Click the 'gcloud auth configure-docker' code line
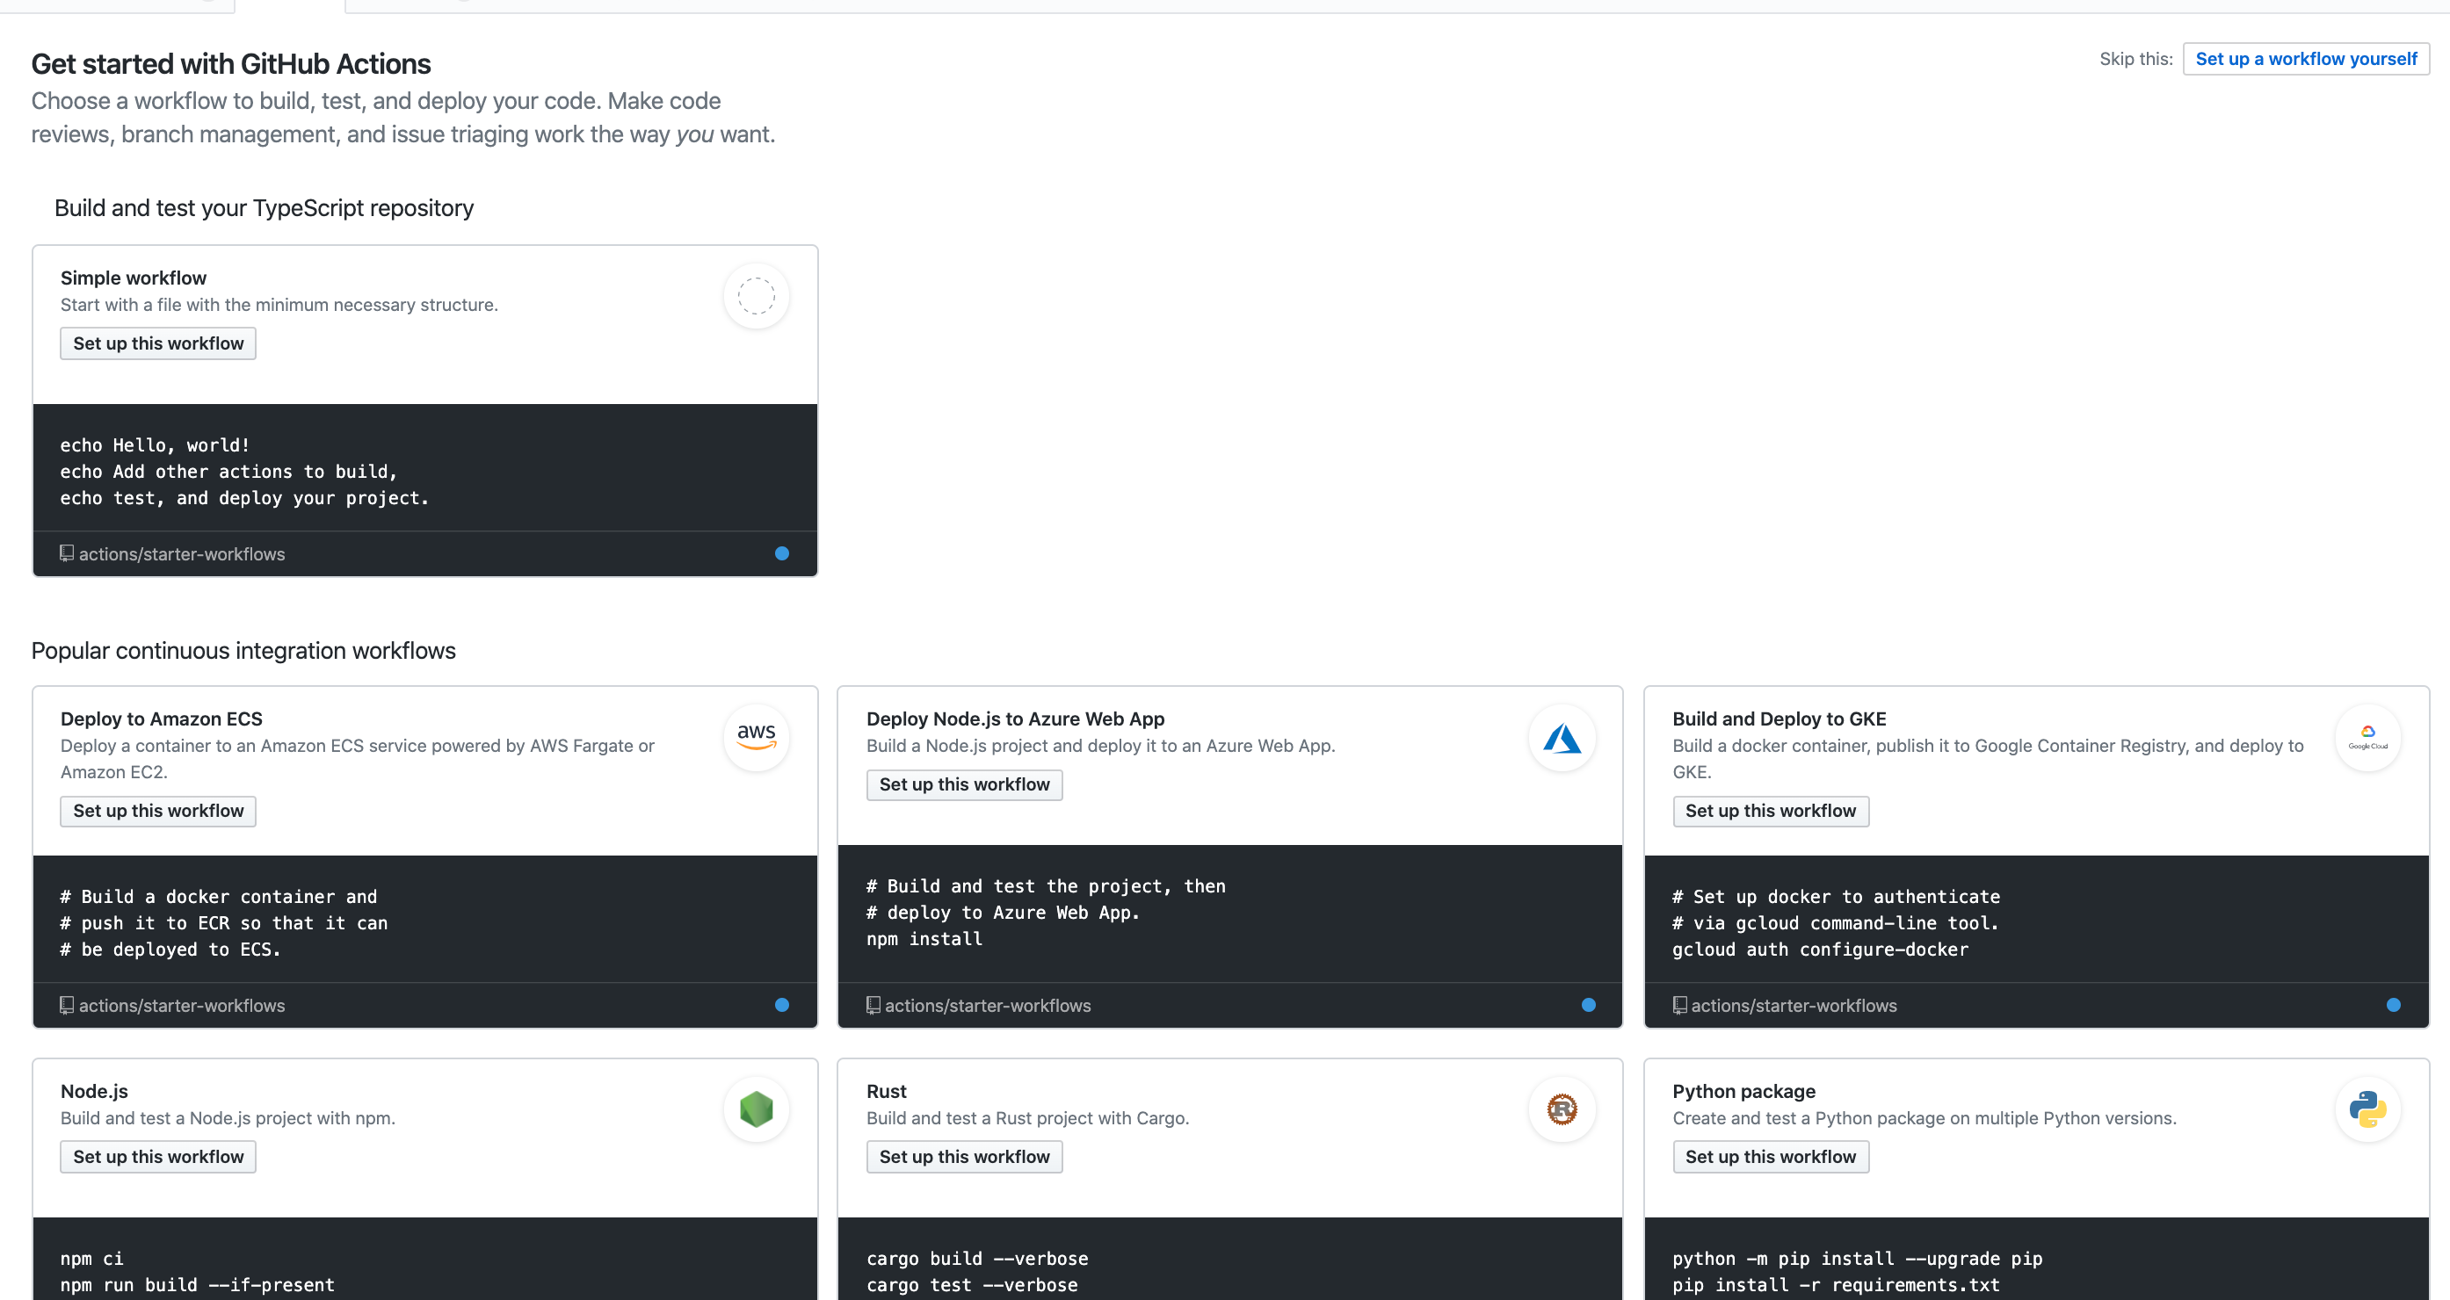 [x=1821, y=949]
